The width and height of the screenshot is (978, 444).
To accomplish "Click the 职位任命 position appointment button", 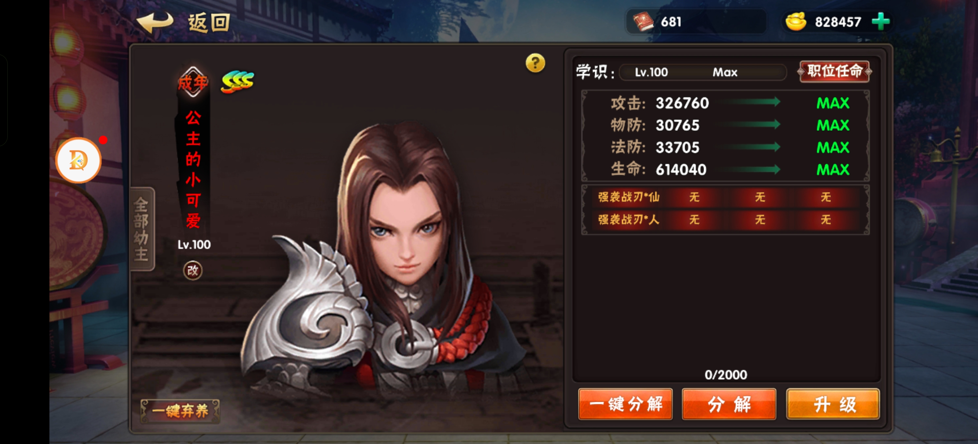I will (834, 71).
